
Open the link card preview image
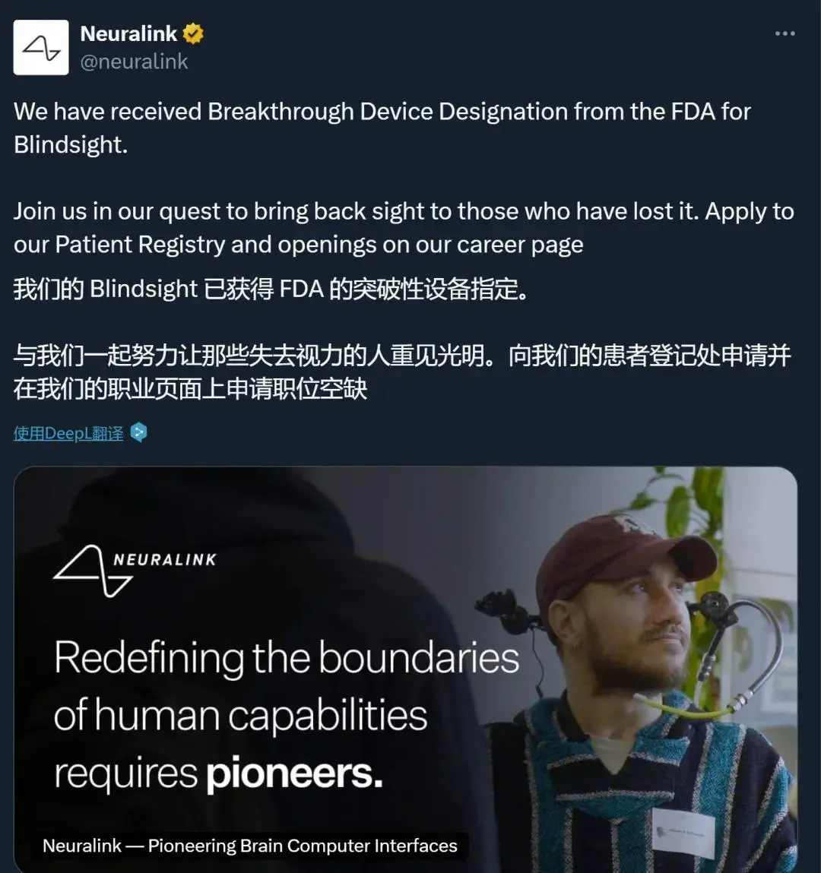(405, 669)
